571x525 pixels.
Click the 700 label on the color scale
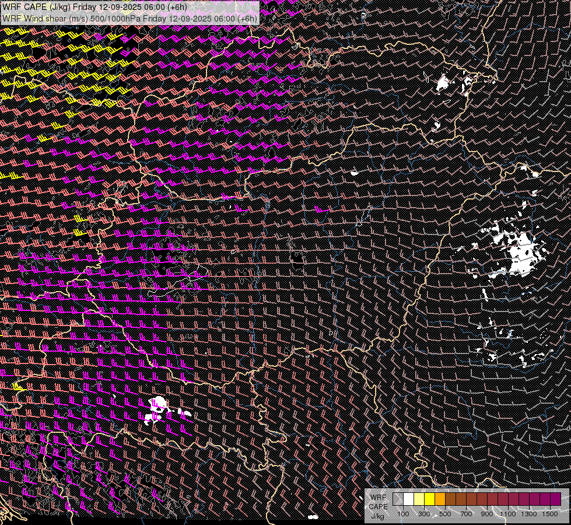pos(466,514)
